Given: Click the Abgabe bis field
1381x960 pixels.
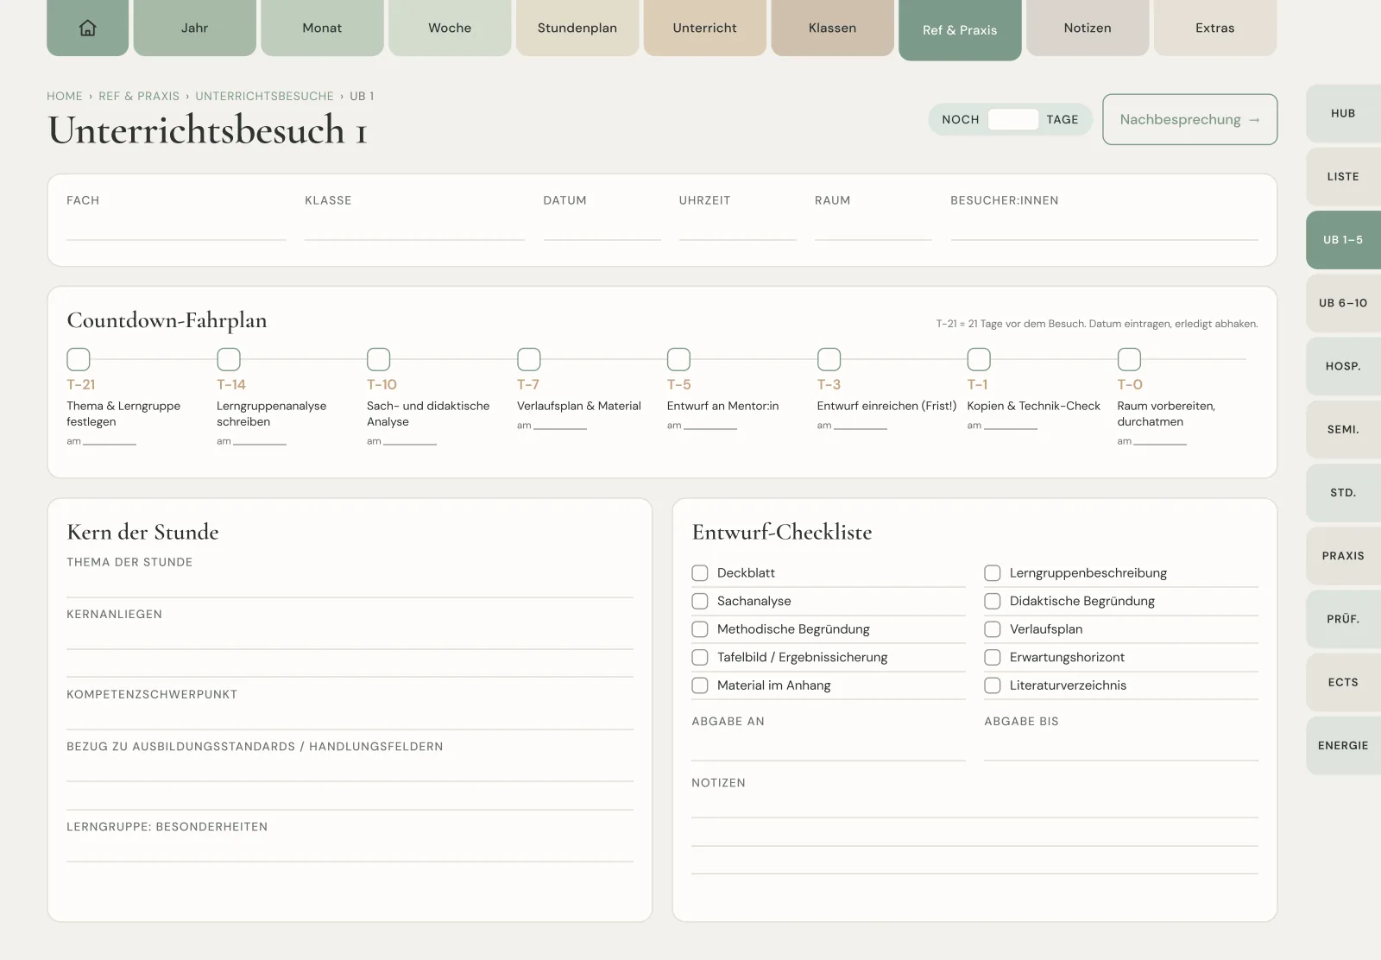Looking at the screenshot, I should tap(1121, 748).
